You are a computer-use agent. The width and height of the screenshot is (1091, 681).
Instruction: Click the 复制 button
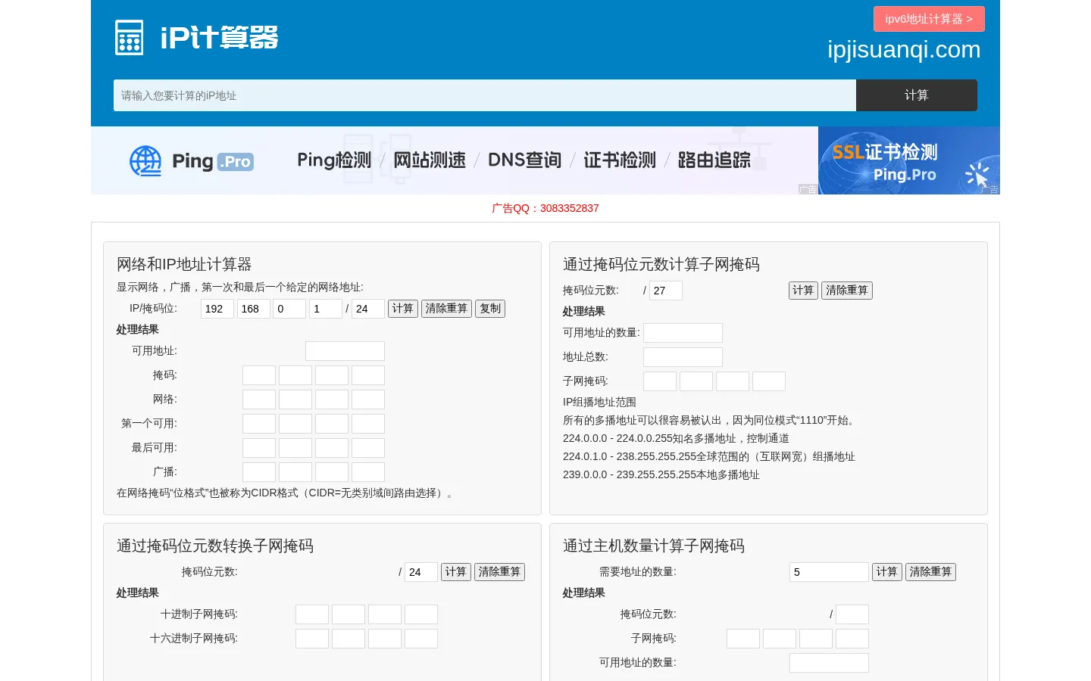[x=490, y=309]
